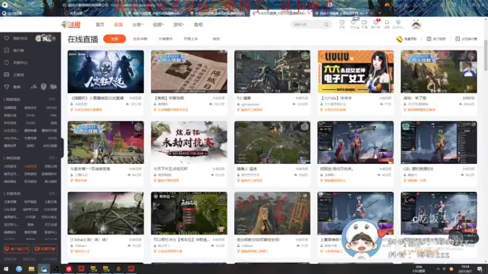This screenshot has height=274, width=488.
Task: Open the 人定胜天选 stream thumbnail
Action: [106, 71]
